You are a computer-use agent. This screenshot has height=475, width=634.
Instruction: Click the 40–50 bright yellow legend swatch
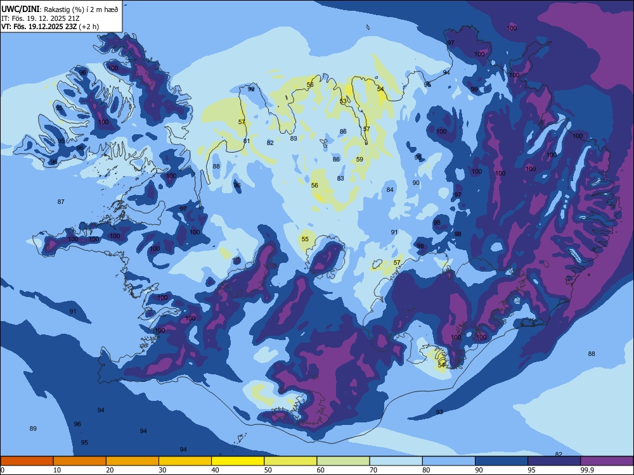click(x=238, y=461)
